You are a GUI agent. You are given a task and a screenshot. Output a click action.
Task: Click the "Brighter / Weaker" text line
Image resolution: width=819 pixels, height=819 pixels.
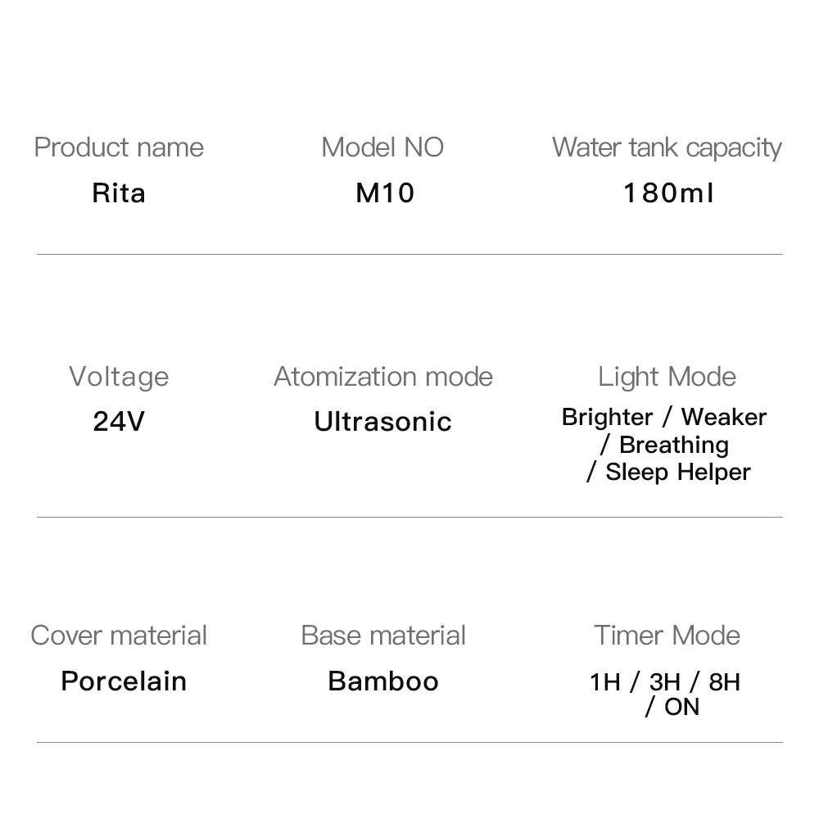(664, 417)
